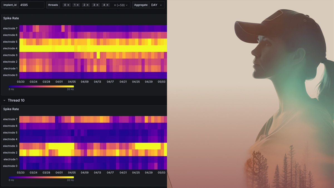Click the 03/24 date tick in Thread 10 panel

[33, 173]
